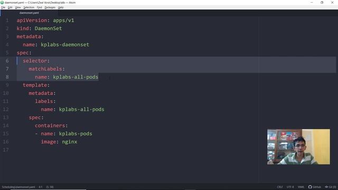Open the View menu

tap(18, 7)
